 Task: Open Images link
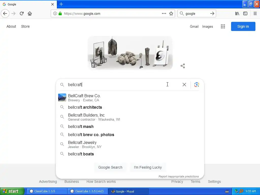(207, 26)
